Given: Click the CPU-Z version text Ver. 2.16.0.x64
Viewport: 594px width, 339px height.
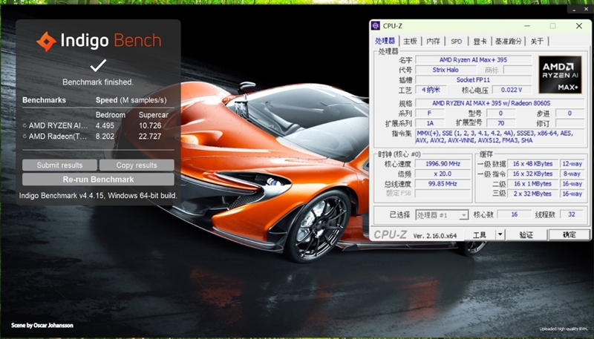Looking at the screenshot, I should [x=435, y=236].
